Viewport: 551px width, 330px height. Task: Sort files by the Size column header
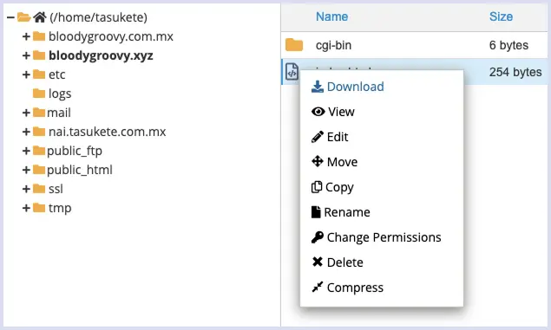click(501, 16)
